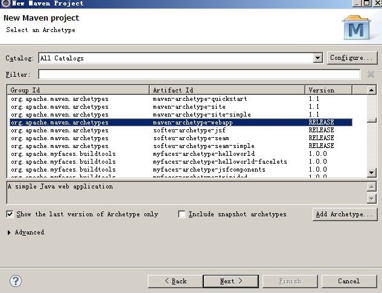Click the archetype table scrollbar thumb
This screenshot has height=293, width=382.
coord(372,120)
